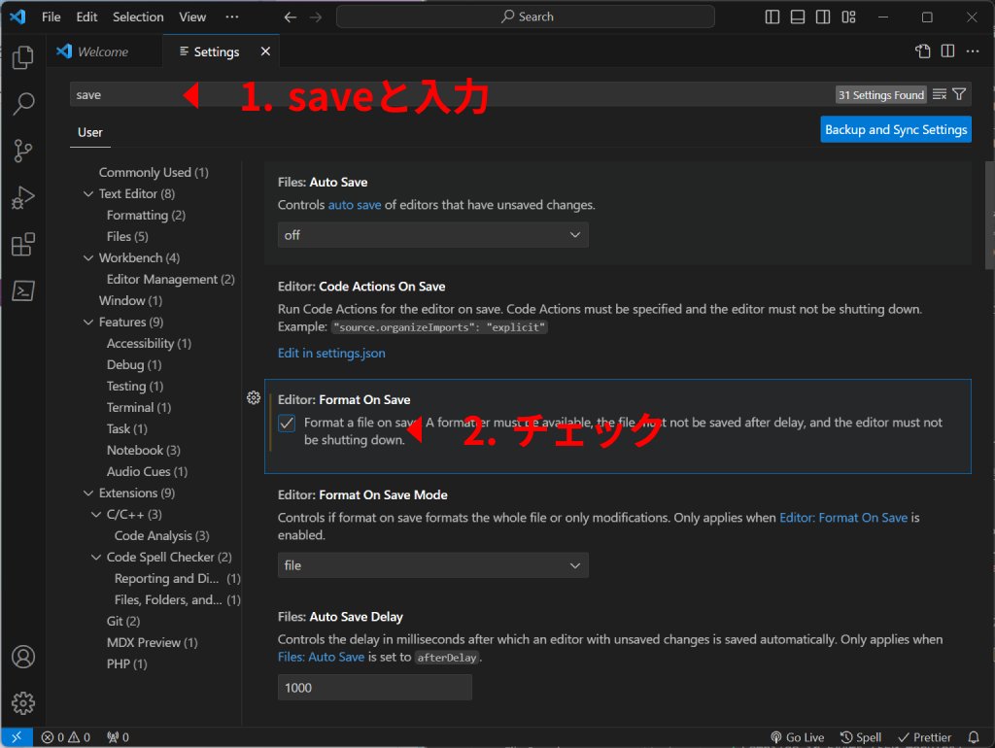The height and width of the screenshot is (748, 995).
Task: Open the Extensions view
Action: (x=23, y=244)
